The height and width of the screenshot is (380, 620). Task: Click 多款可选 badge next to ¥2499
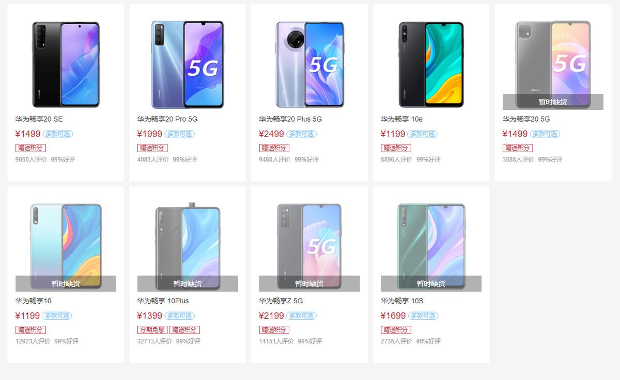coord(301,134)
